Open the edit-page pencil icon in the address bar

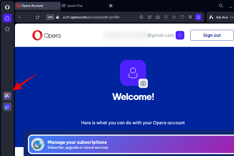[150, 17]
